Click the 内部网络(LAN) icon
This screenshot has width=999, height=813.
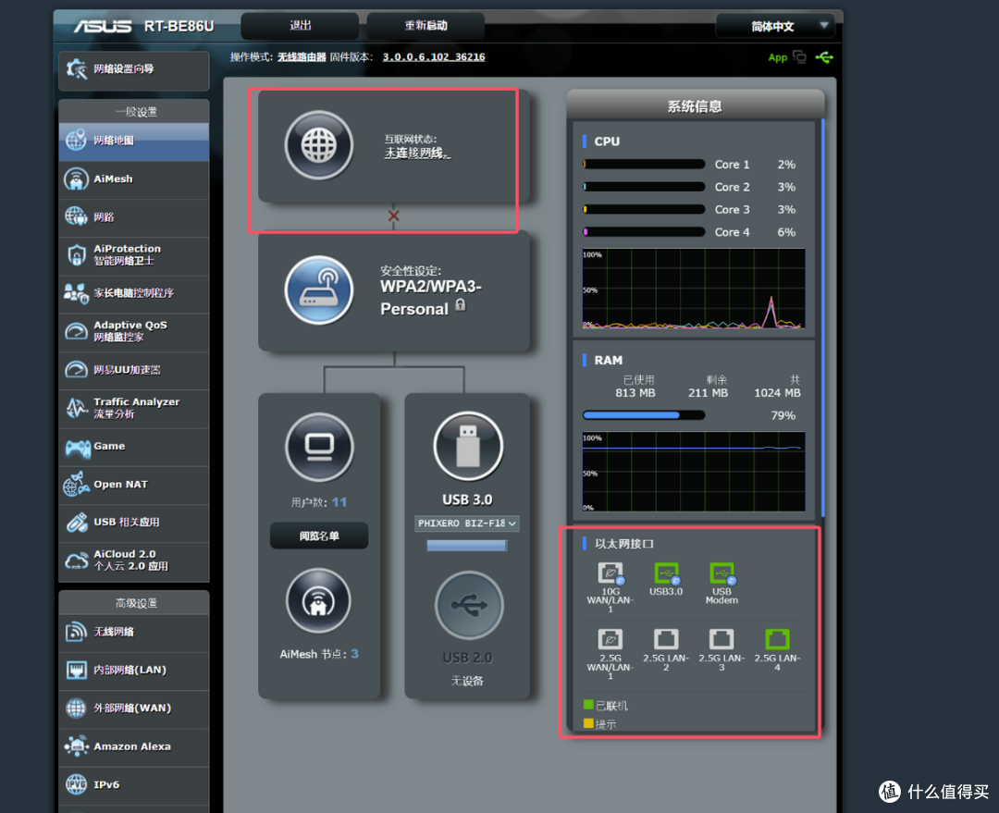click(76, 671)
